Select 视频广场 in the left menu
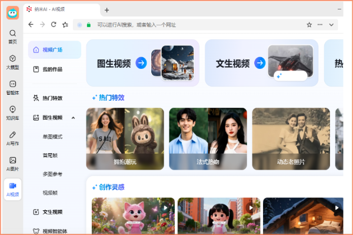The image size is (353, 235). tap(55, 50)
